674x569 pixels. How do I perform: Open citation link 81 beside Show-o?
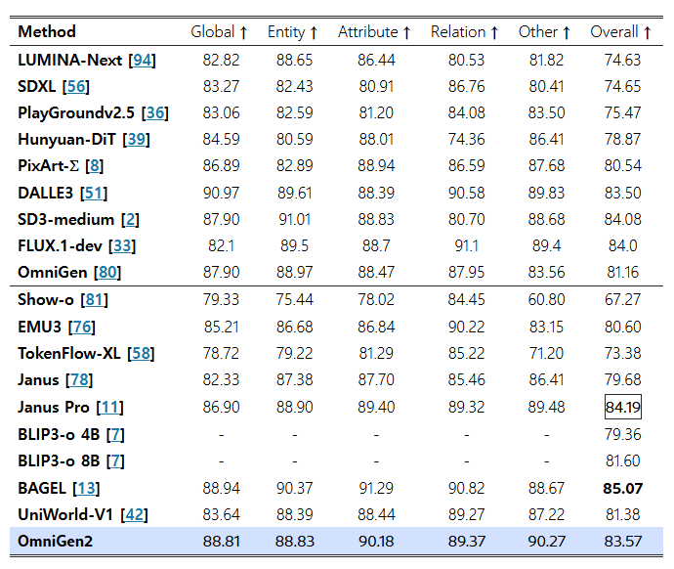pyautogui.click(x=95, y=299)
